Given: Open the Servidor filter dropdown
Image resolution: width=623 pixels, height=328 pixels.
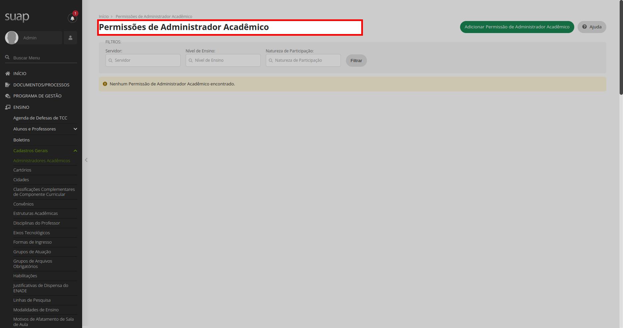Looking at the screenshot, I should point(143,60).
